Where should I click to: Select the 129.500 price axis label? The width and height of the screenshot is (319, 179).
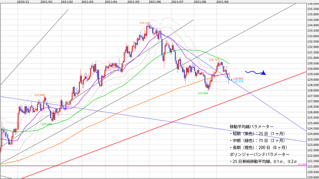pyautogui.click(x=313, y=74)
